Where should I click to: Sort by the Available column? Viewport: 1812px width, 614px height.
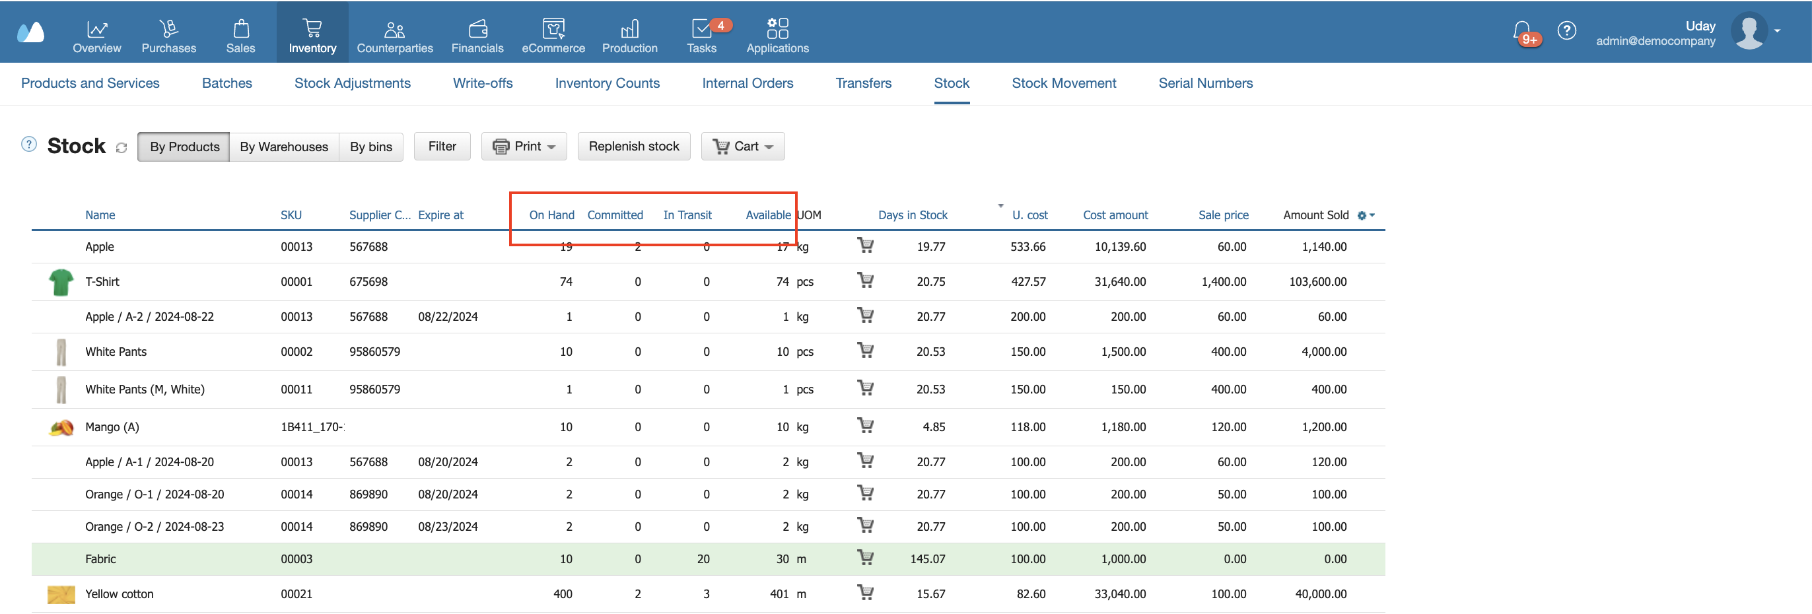(768, 215)
